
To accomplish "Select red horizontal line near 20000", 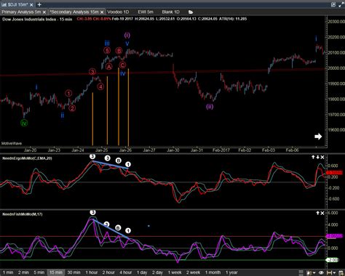I will click(x=162, y=73).
